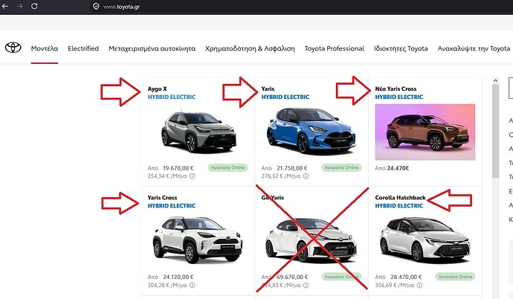Click the shield site-security icon
The height and width of the screenshot is (299, 513).
pyautogui.click(x=96, y=6)
